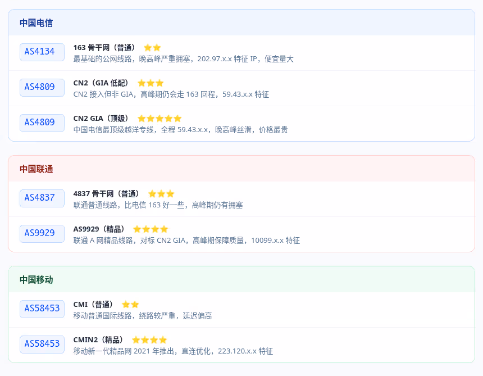Click the title CMIN2（精品）
Image resolution: width=483 pixels, height=376 pixels.
[98, 339]
